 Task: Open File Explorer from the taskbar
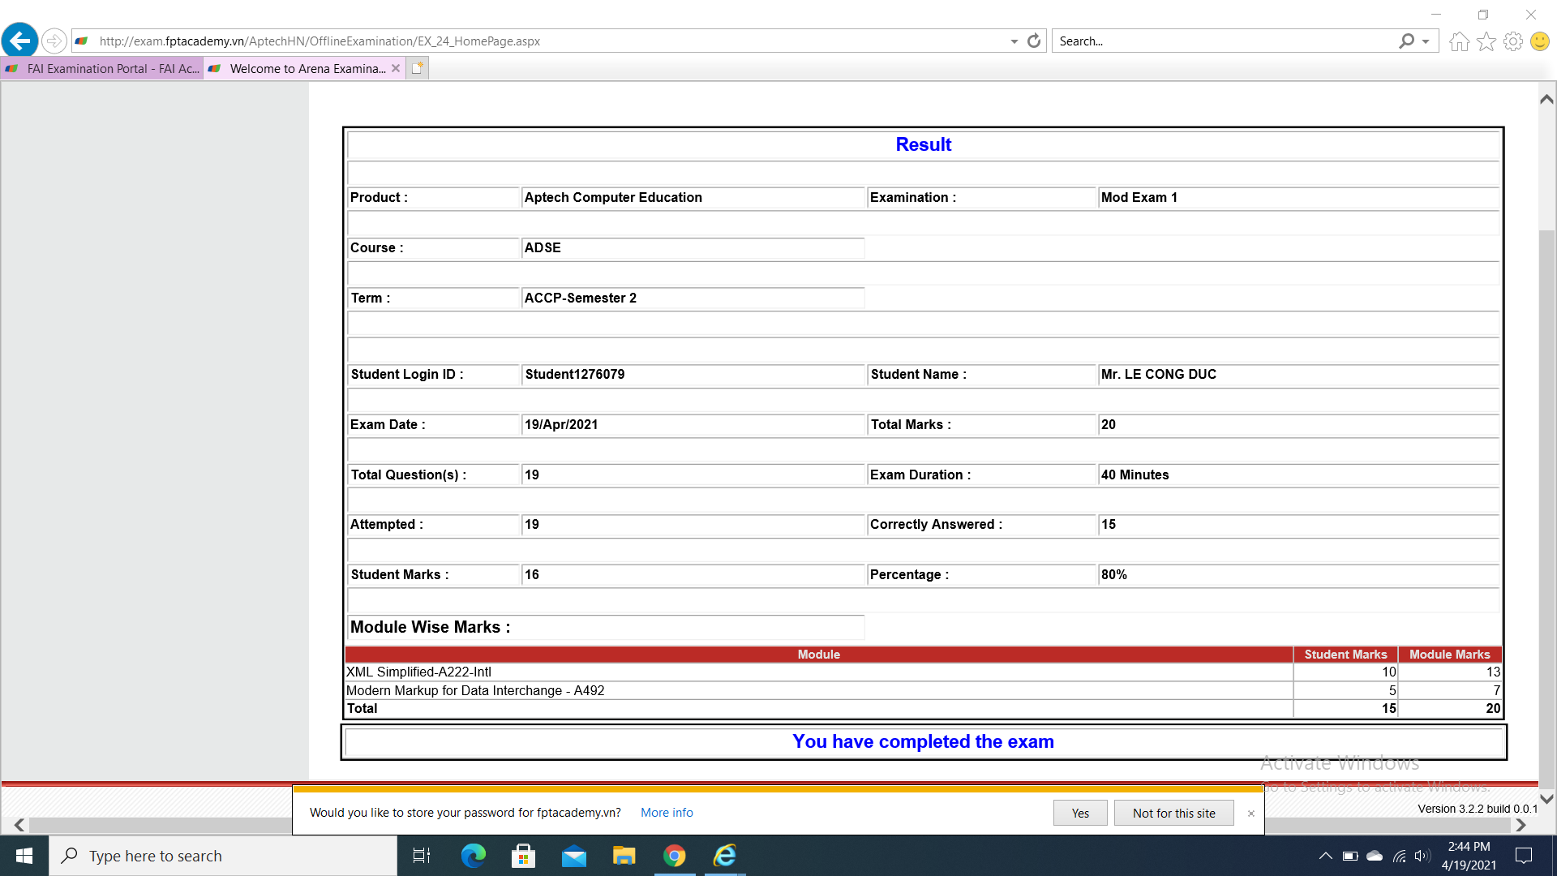624,856
